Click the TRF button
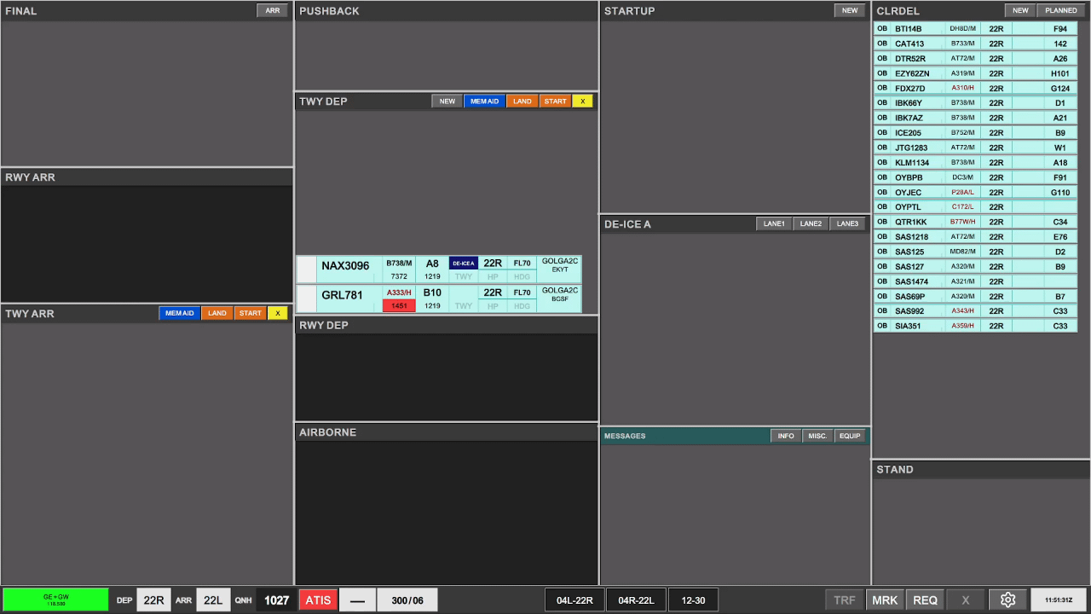 coord(845,600)
